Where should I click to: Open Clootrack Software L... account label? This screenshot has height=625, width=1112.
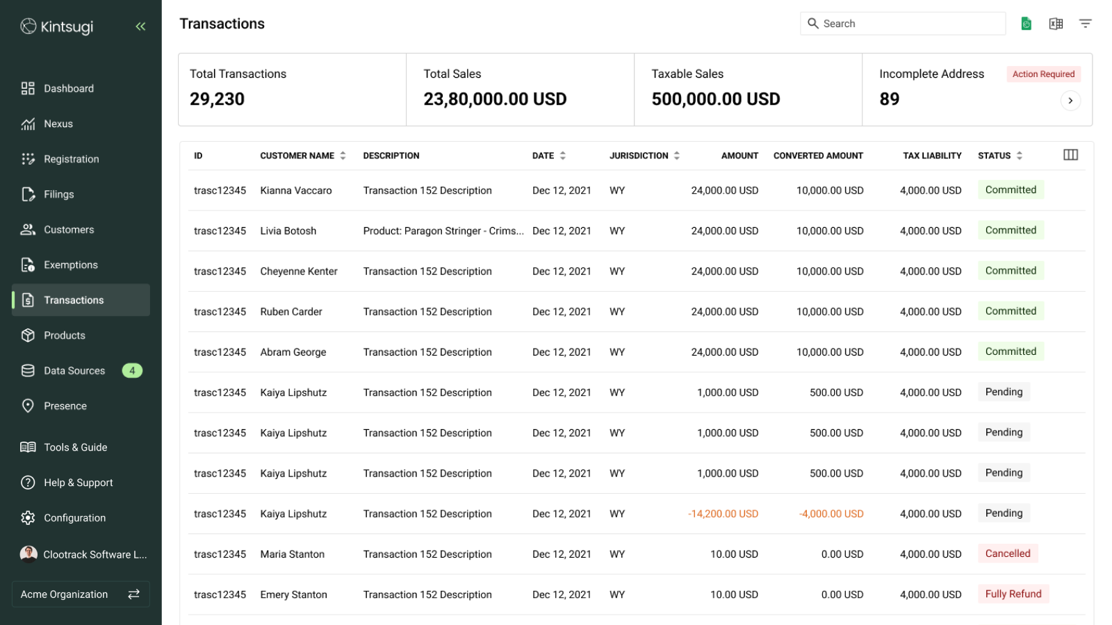coord(95,554)
